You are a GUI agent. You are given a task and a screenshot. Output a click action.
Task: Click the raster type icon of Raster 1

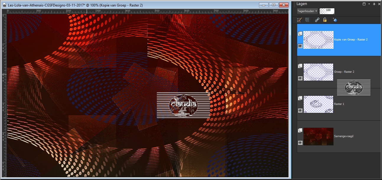coord(300,98)
